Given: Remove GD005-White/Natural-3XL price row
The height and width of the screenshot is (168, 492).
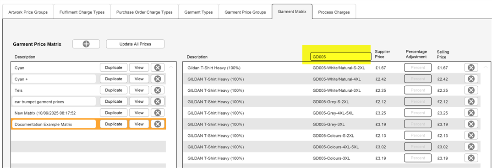Looking at the screenshot, I should point(471,90).
